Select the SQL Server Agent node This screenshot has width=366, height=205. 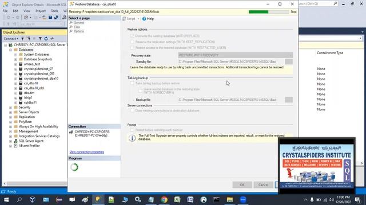(x=31, y=141)
